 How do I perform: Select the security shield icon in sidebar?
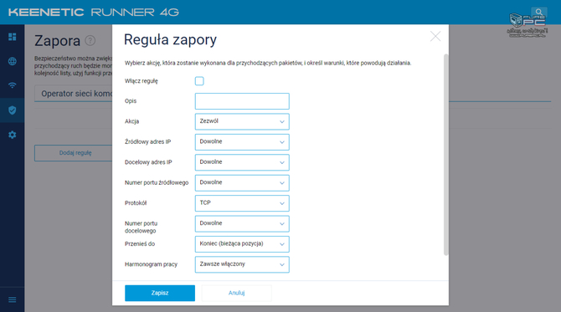point(13,110)
